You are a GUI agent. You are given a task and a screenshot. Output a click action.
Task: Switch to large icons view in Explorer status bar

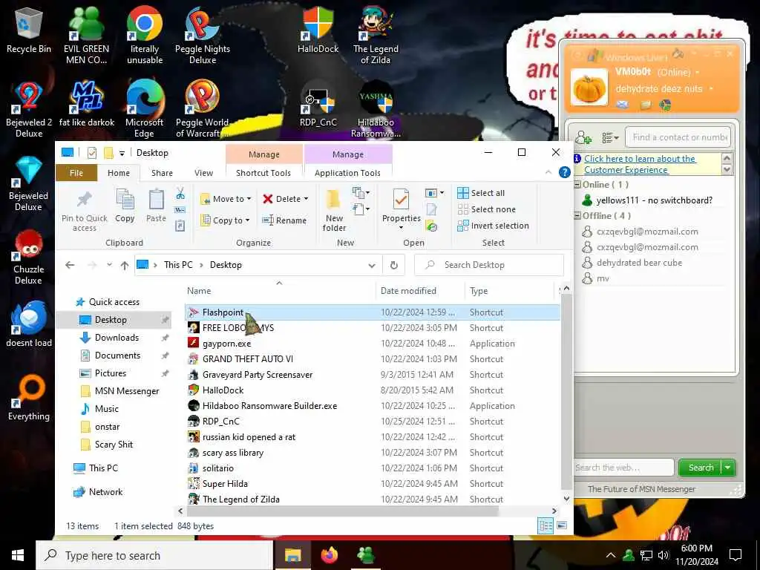(x=562, y=525)
